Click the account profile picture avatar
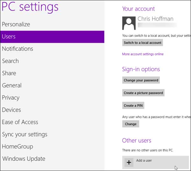Viewport: 191px width, 171px height. tap(129, 23)
